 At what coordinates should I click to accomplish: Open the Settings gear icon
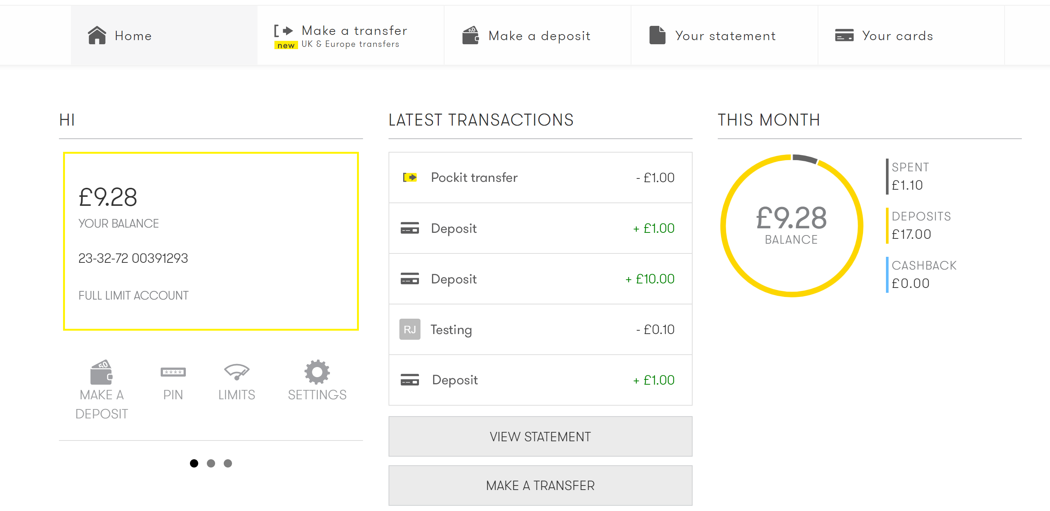tap(317, 371)
